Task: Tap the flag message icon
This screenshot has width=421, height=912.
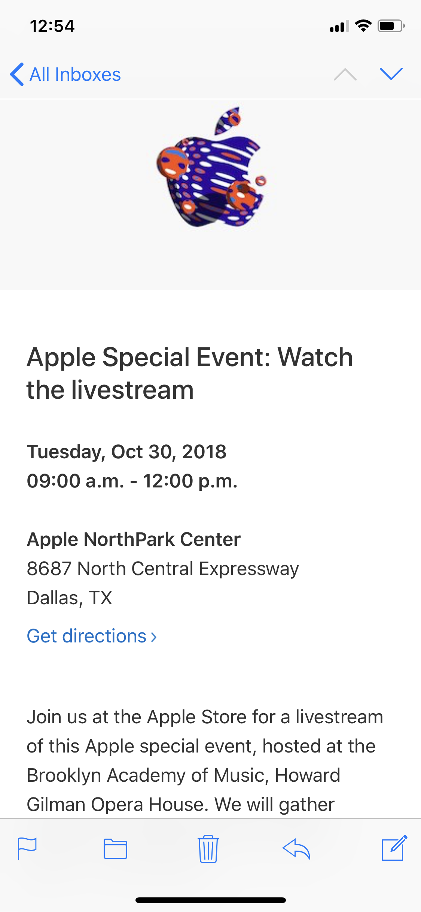Action: 27,848
